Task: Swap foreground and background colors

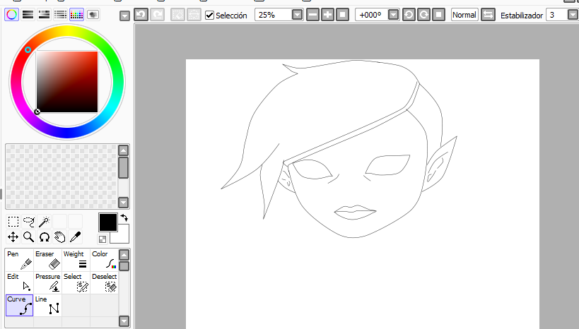Action: [124, 218]
